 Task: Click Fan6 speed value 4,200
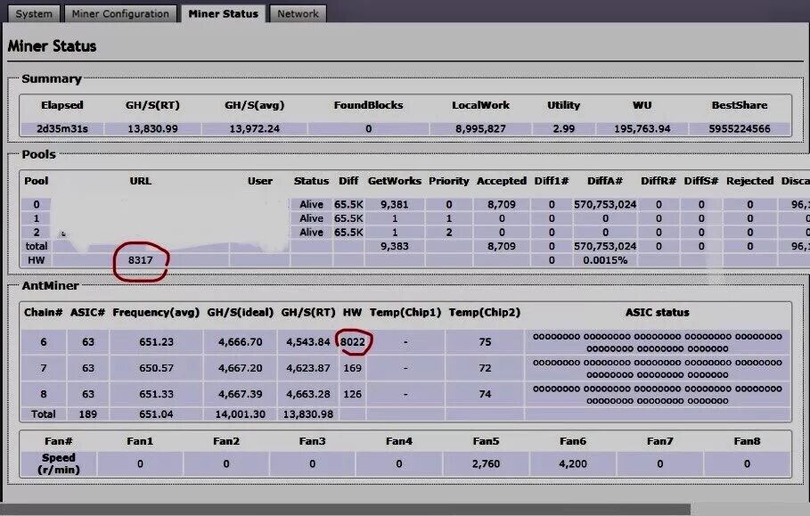[x=572, y=463]
